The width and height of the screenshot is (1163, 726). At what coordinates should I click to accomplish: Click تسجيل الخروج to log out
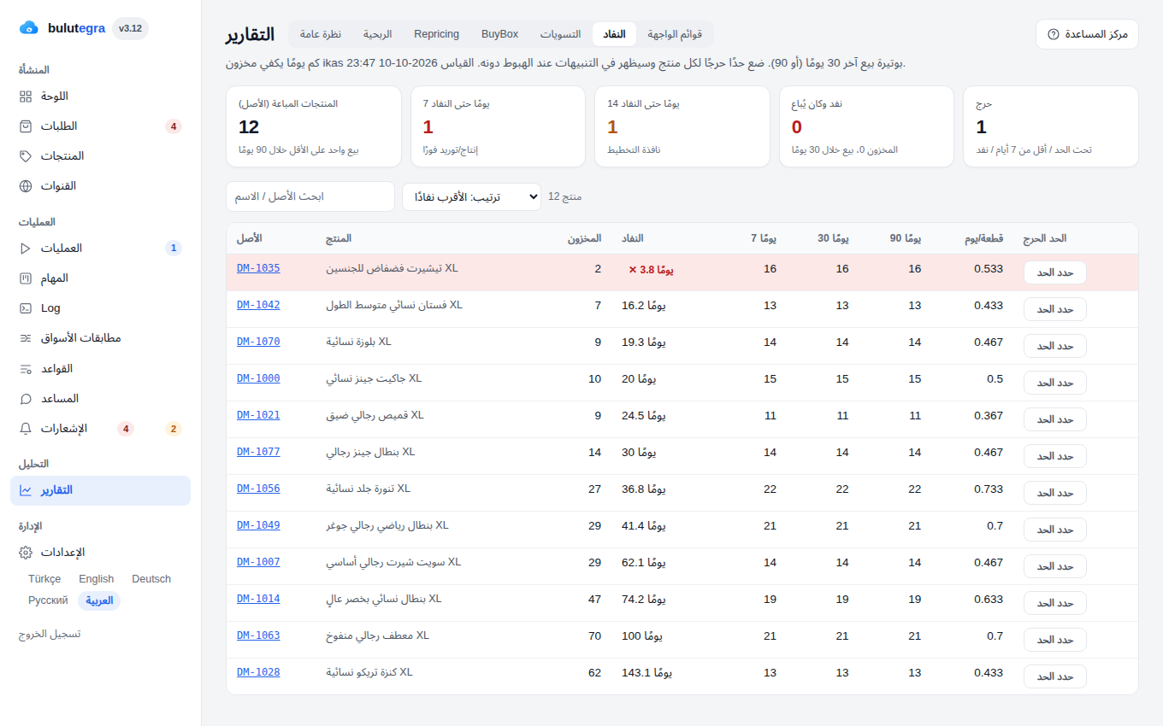coord(50,635)
